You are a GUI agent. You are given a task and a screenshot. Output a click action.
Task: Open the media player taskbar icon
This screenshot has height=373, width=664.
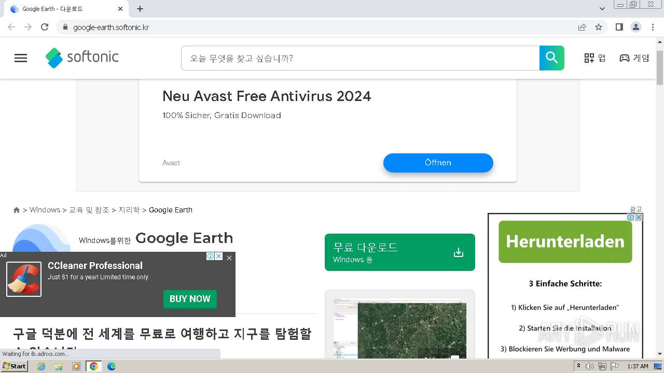point(76,366)
